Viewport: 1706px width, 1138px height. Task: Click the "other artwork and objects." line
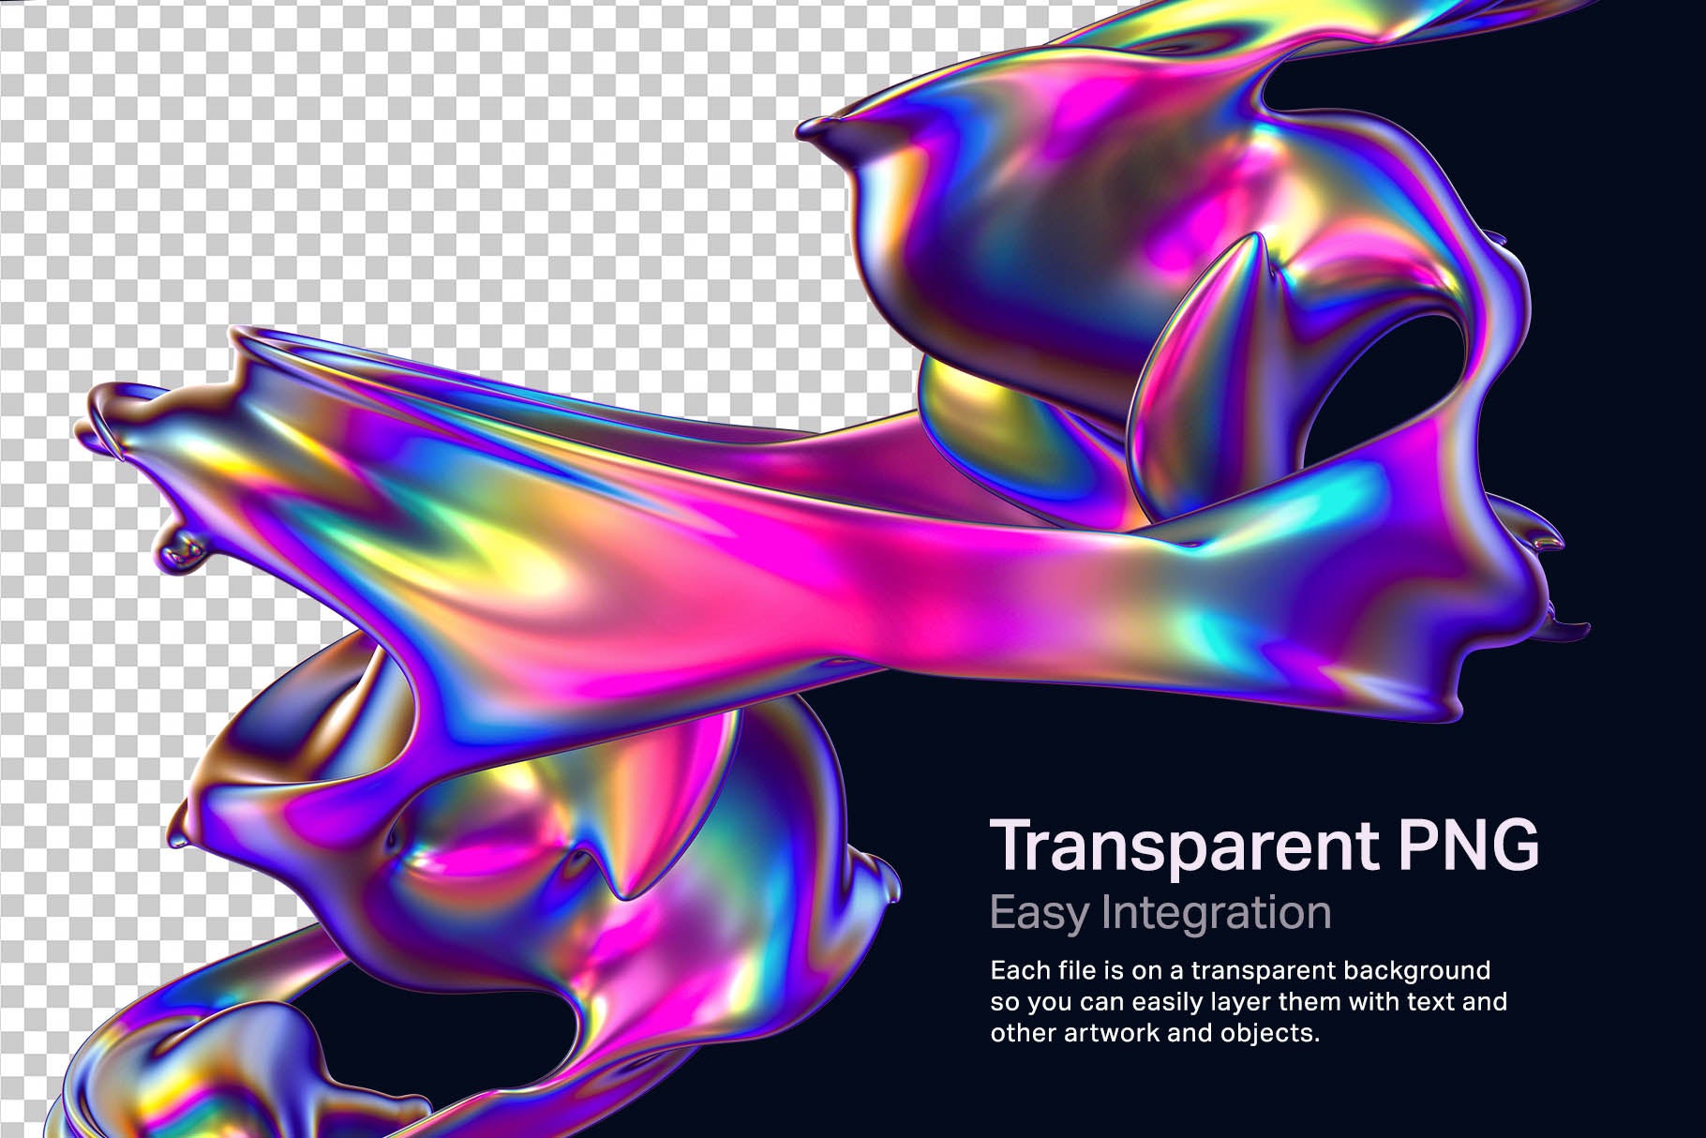[1155, 1033]
